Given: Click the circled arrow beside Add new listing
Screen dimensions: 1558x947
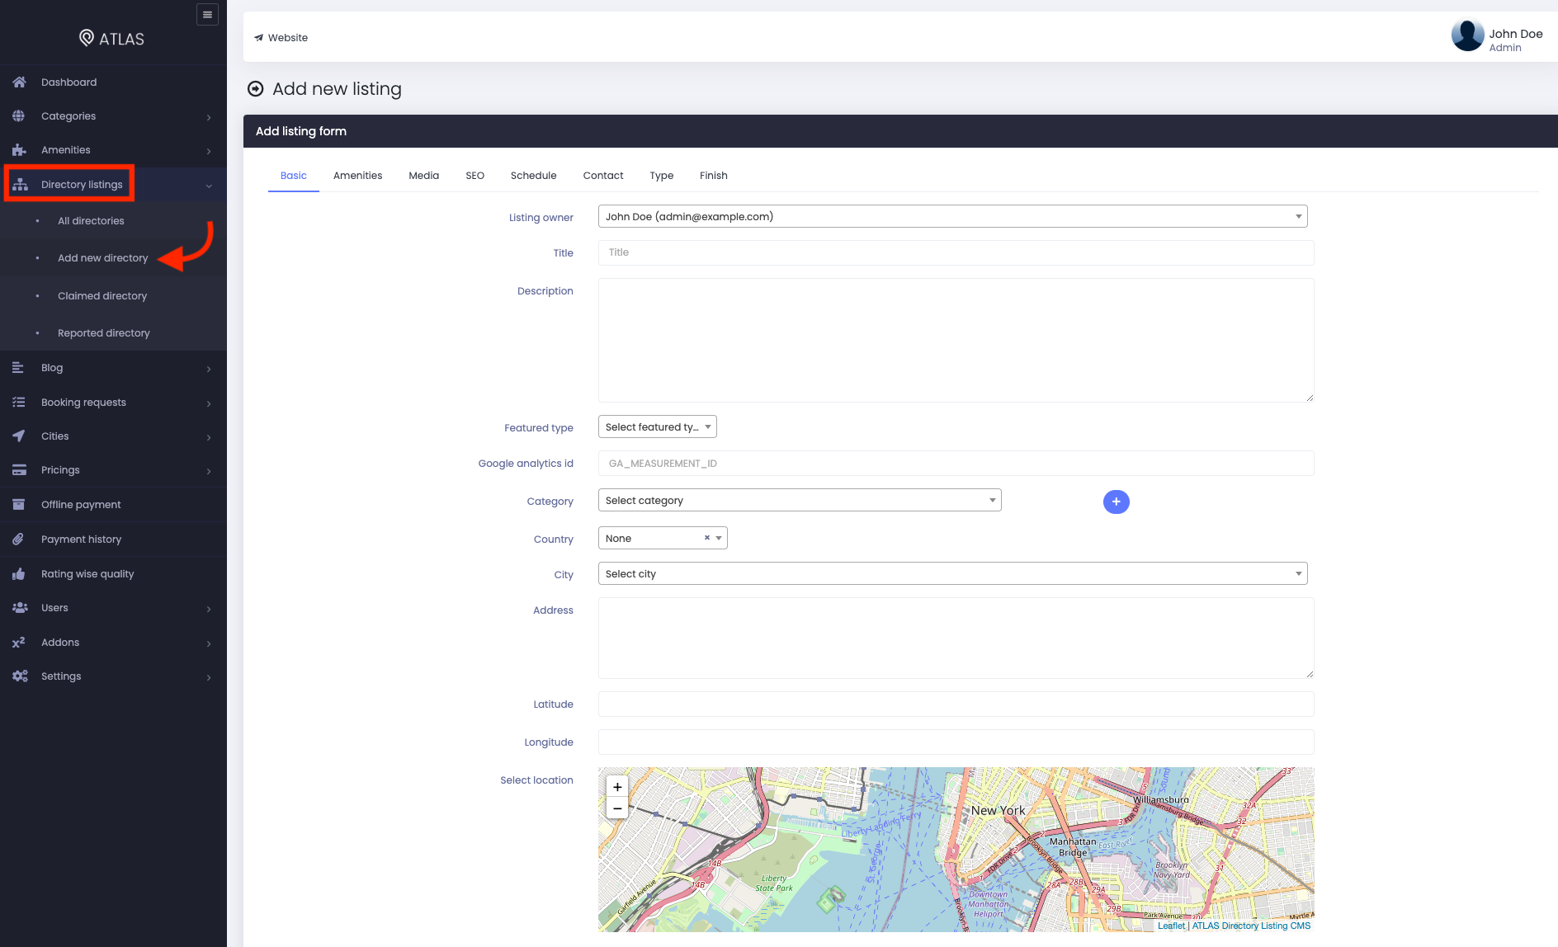Looking at the screenshot, I should pyautogui.click(x=256, y=89).
